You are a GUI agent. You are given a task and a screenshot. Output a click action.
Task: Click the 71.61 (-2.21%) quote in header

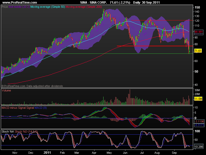click(x=120, y=2)
